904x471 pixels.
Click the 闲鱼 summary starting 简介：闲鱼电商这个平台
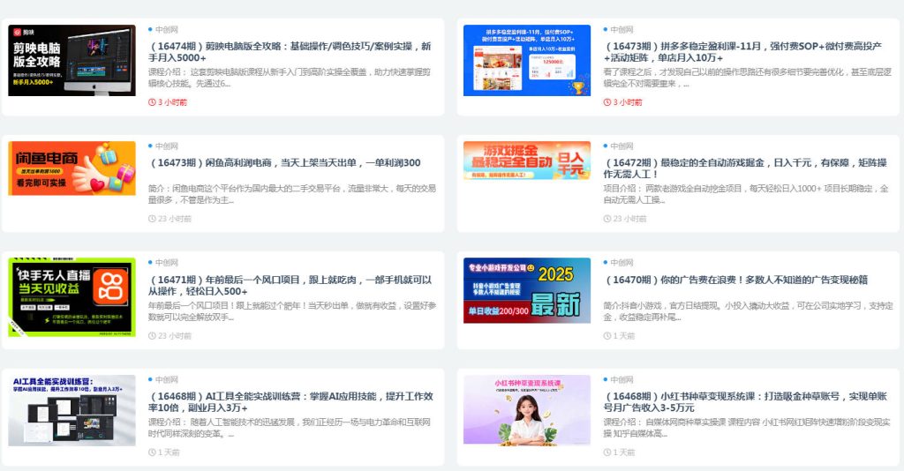point(291,194)
